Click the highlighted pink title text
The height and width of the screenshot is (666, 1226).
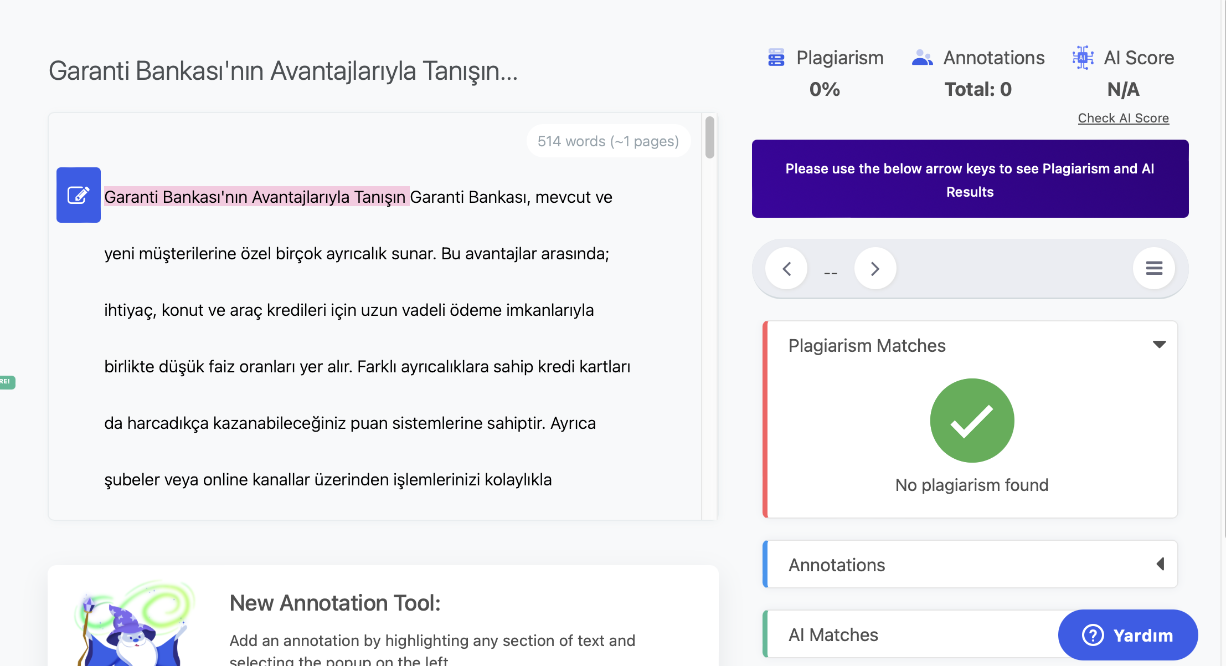256,197
